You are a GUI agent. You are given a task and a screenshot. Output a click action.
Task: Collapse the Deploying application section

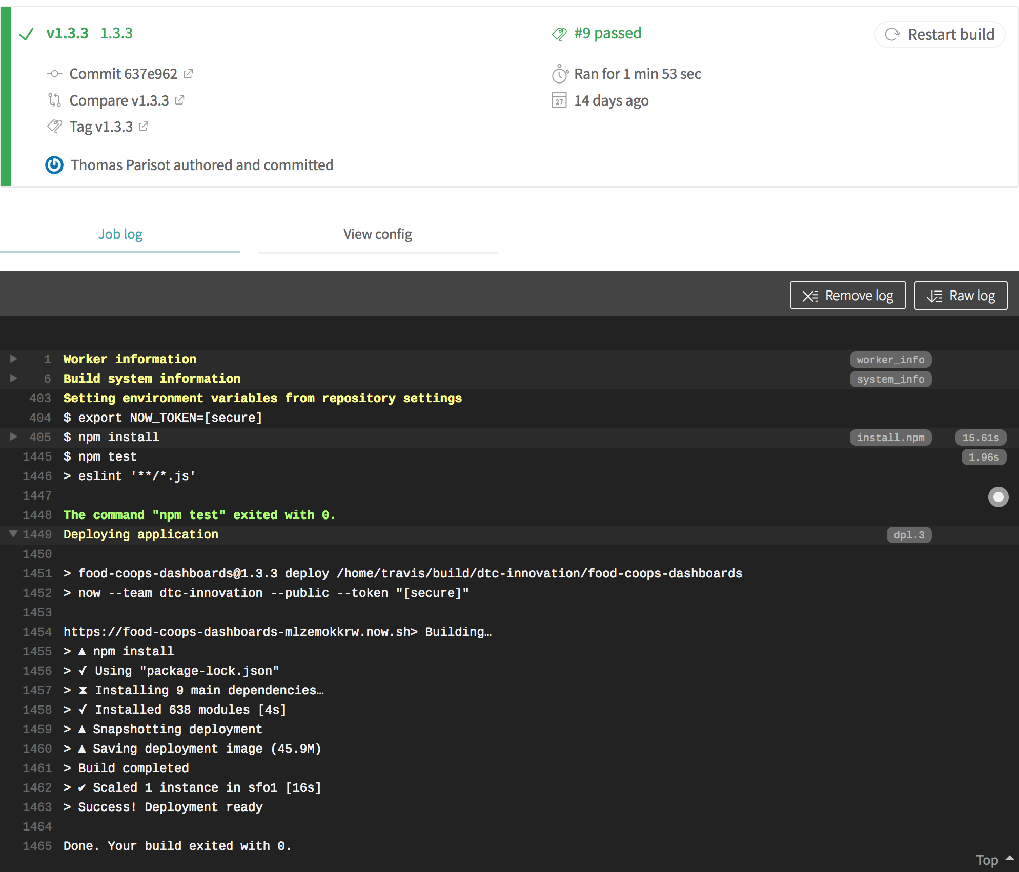(13, 534)
